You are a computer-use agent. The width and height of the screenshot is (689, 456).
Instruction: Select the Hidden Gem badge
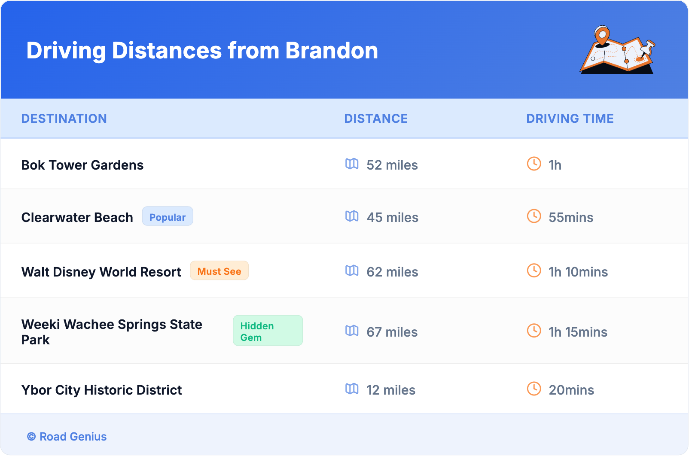pos(268,331)
